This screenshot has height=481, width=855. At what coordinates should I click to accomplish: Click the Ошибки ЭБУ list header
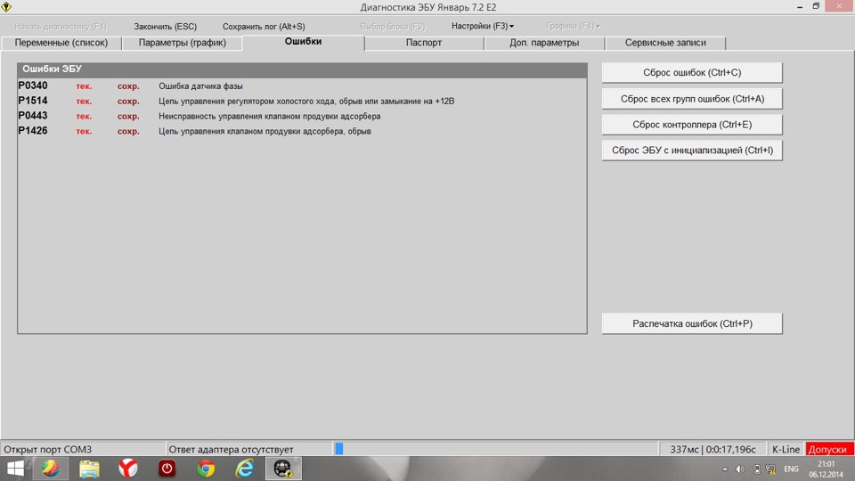[302, 69]
